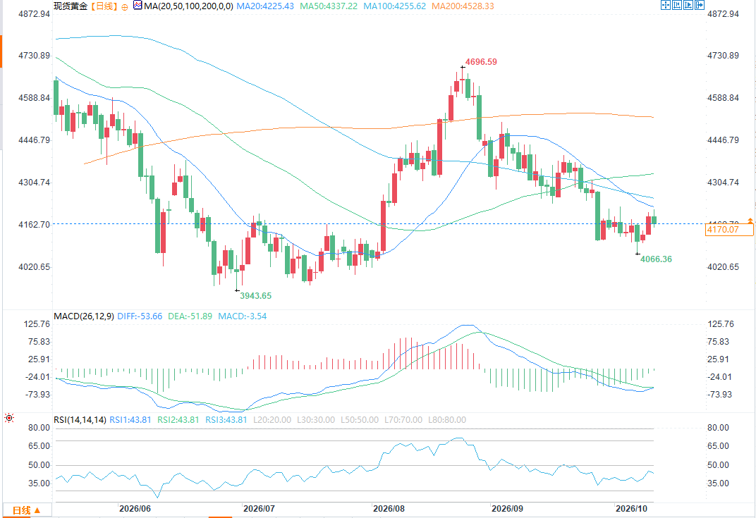Click the L70:70.00 level label
The height and width of the screenshot is (518, 756).
403,420
